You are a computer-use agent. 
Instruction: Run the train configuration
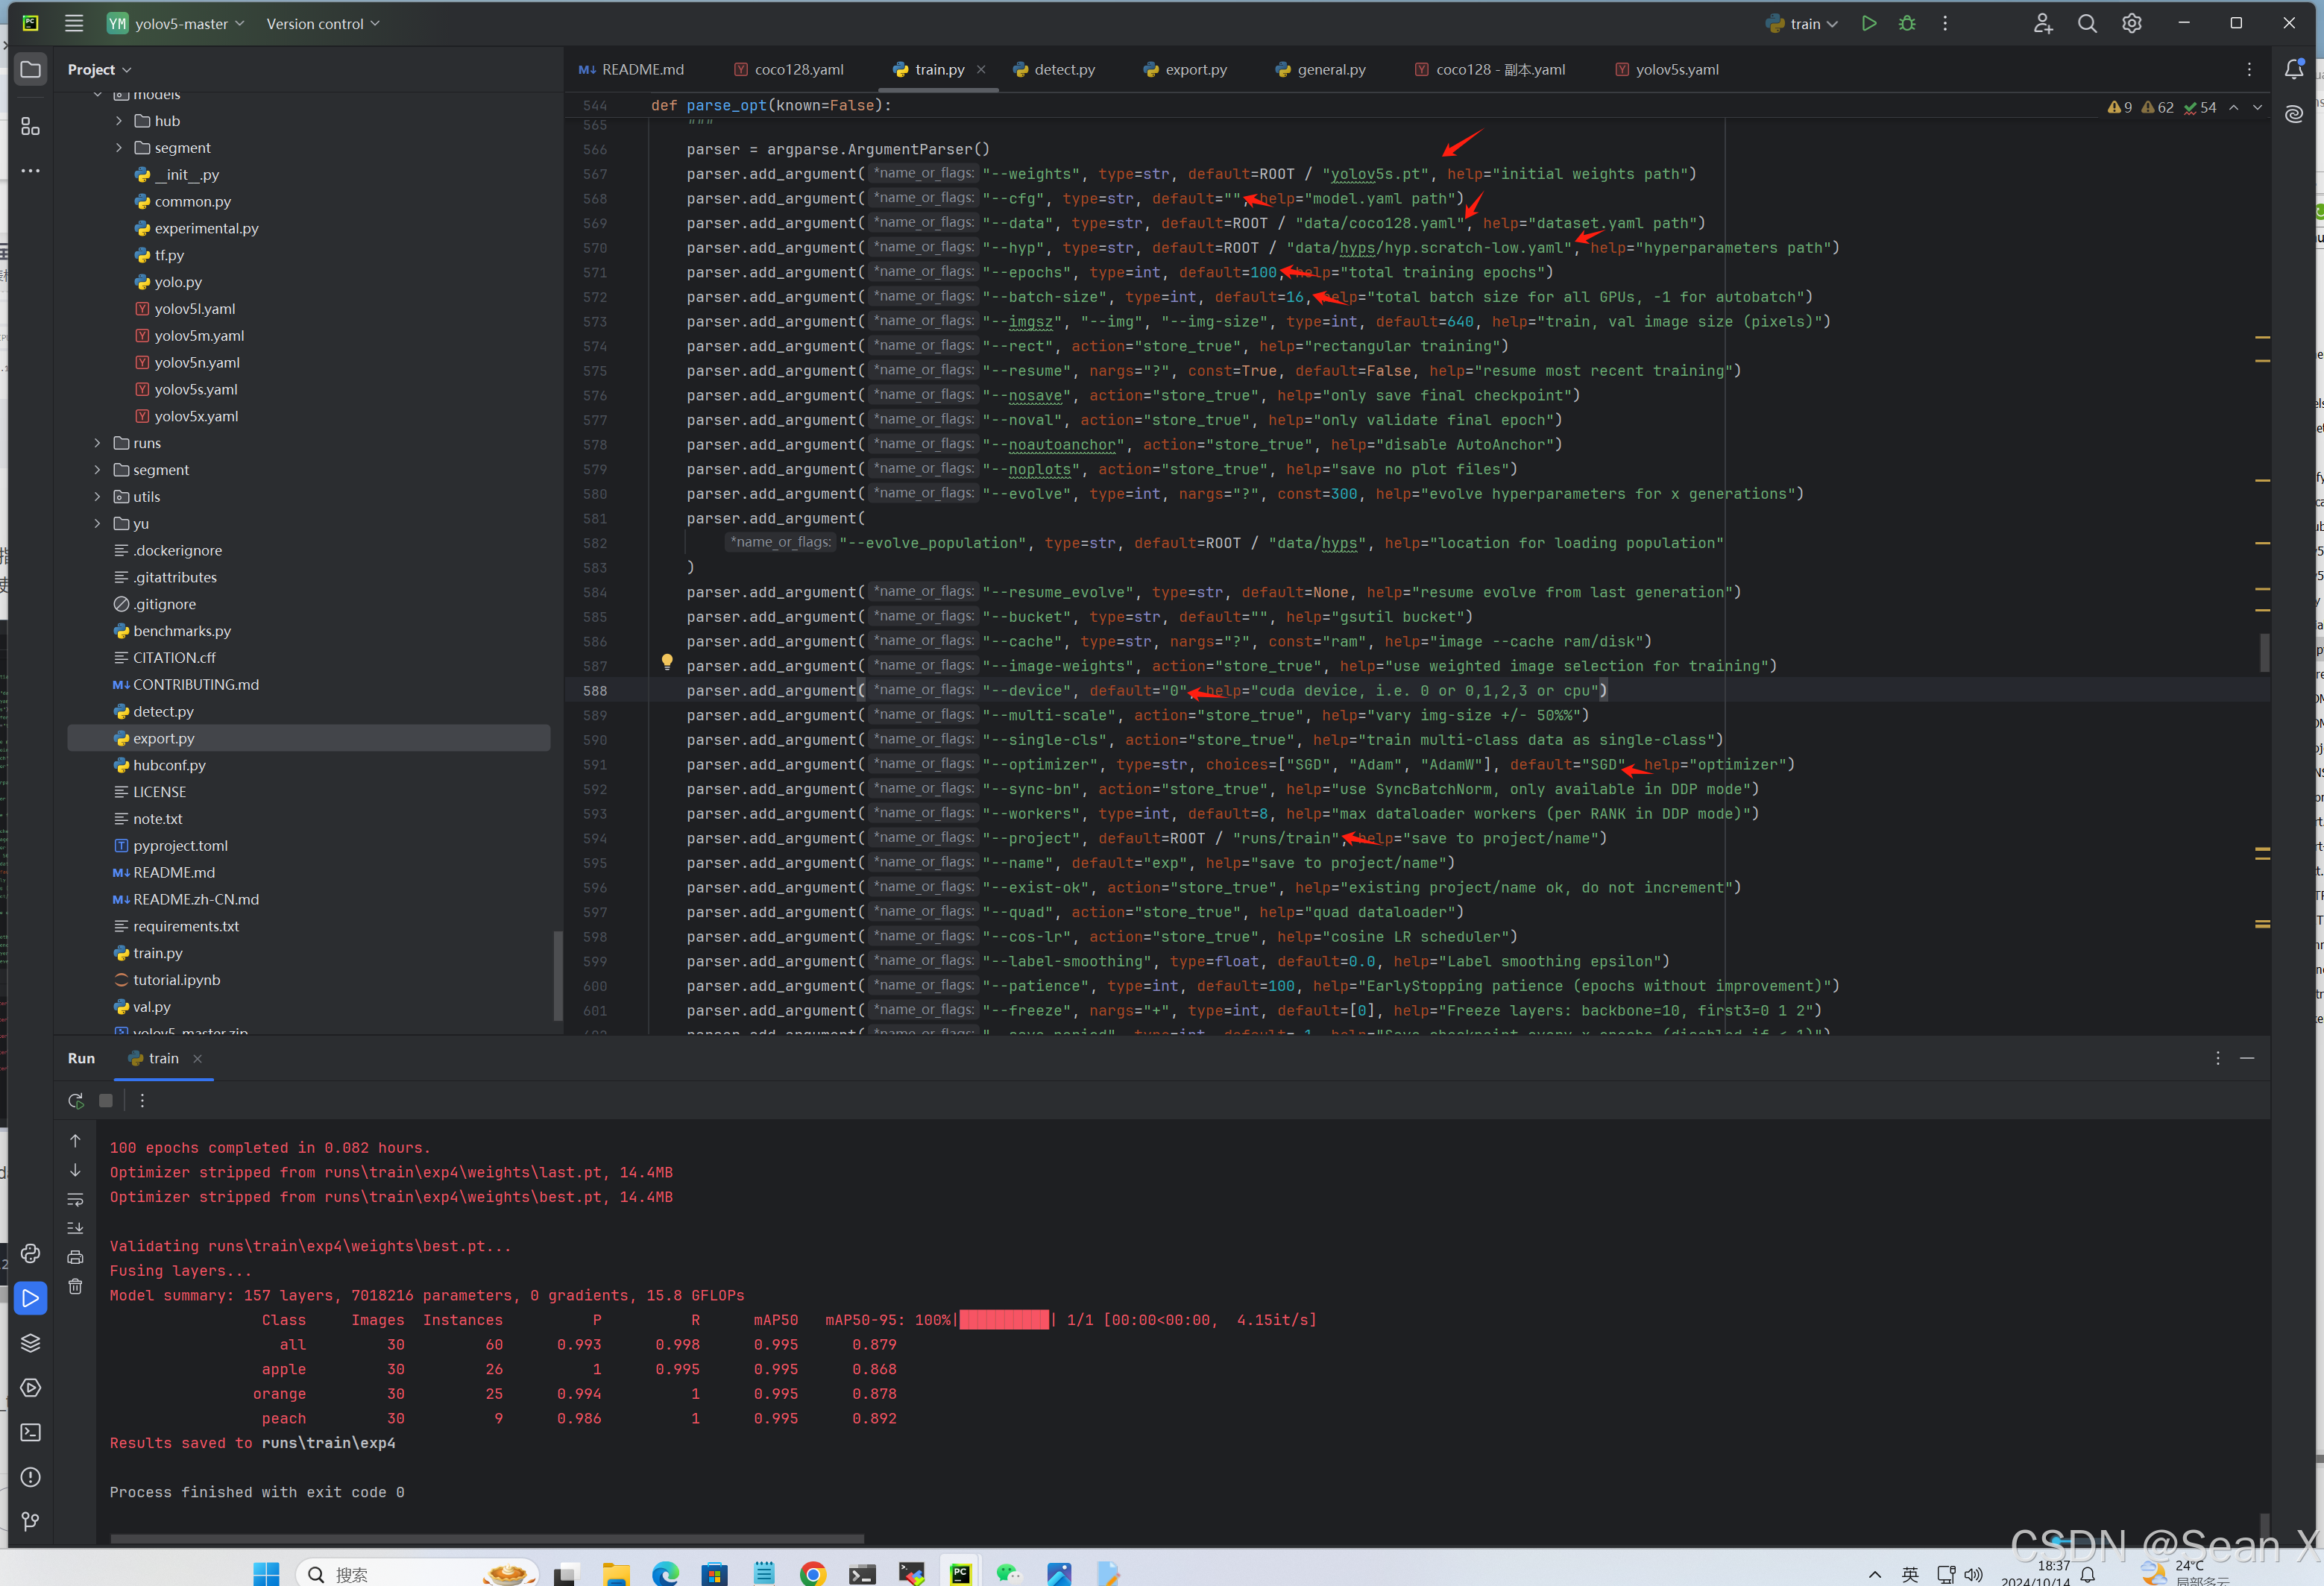coord(1868,23)
